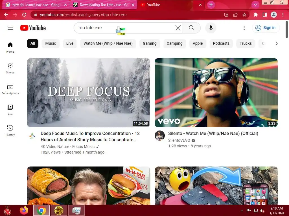Select the All filter chip
Screen dimensions: 289x216
tap(33, 44)
